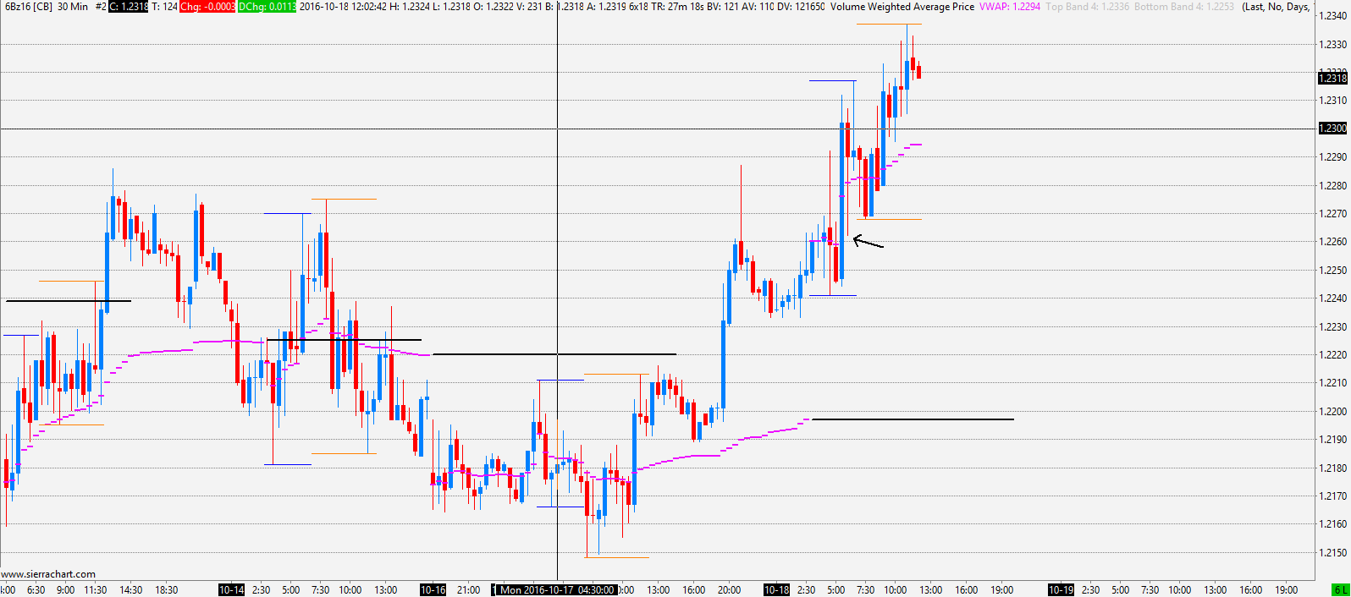The width and height of the screenshot is (1351, 597).
Task: Click the 10-16 date marker on time axis
Action: coord(433,589)
